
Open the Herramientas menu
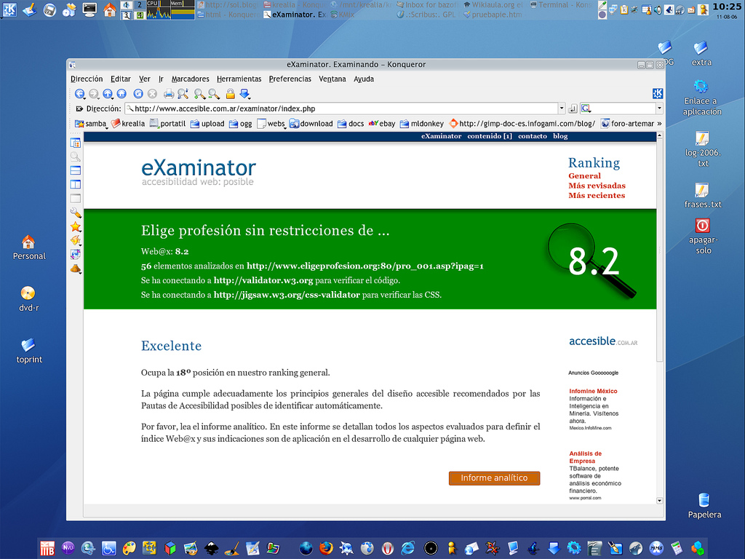tap(239, 79)
